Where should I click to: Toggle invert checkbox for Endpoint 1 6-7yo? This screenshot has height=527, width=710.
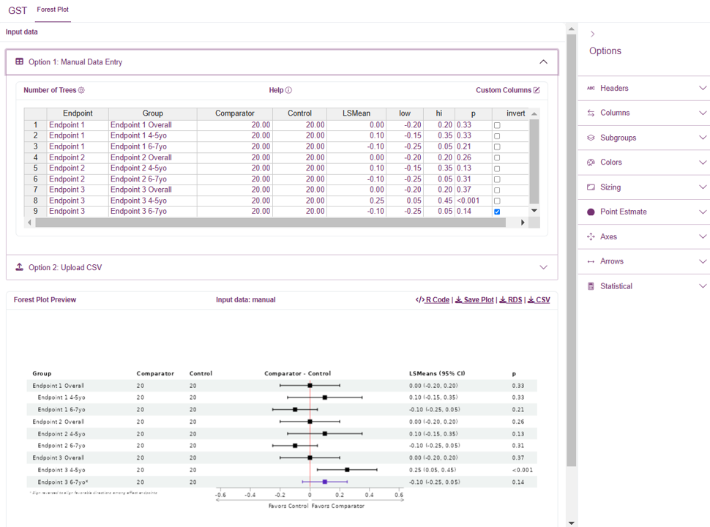coord(497,147)
